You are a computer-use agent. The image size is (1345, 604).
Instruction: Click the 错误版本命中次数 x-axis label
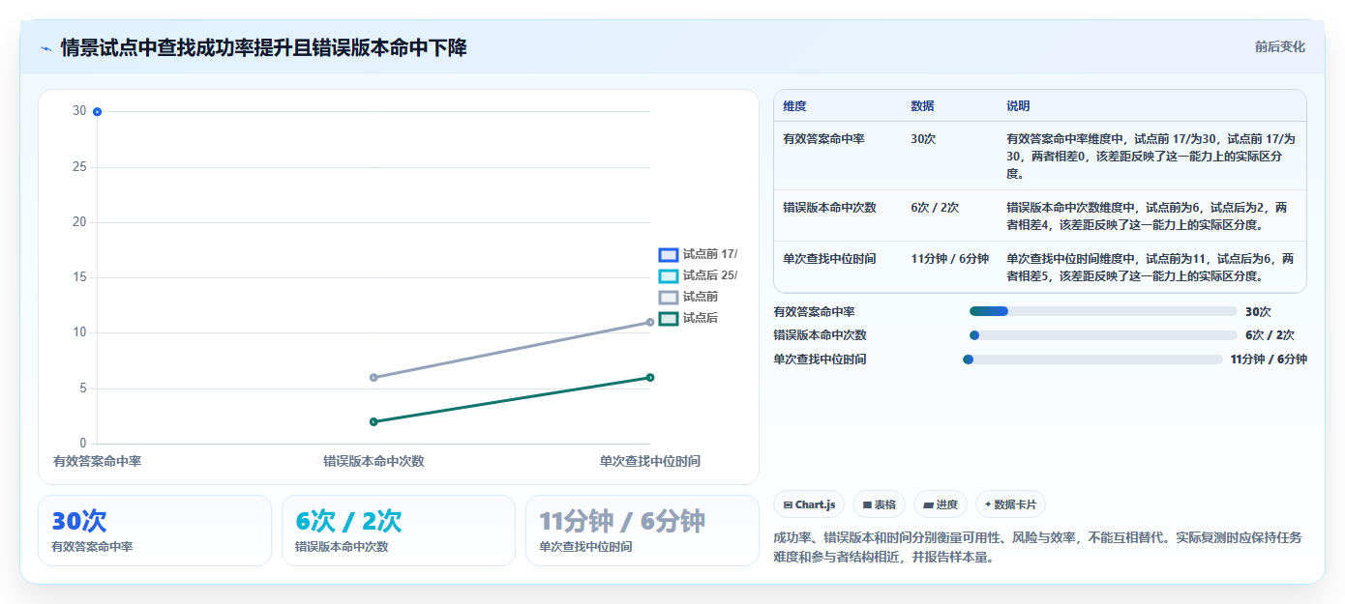point(374,462)
